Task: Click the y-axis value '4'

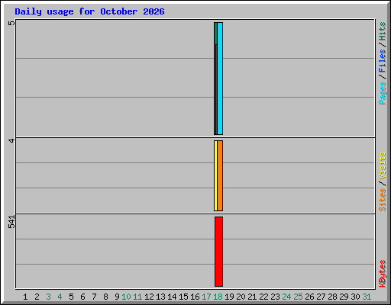Action: (x=11, y=140)
